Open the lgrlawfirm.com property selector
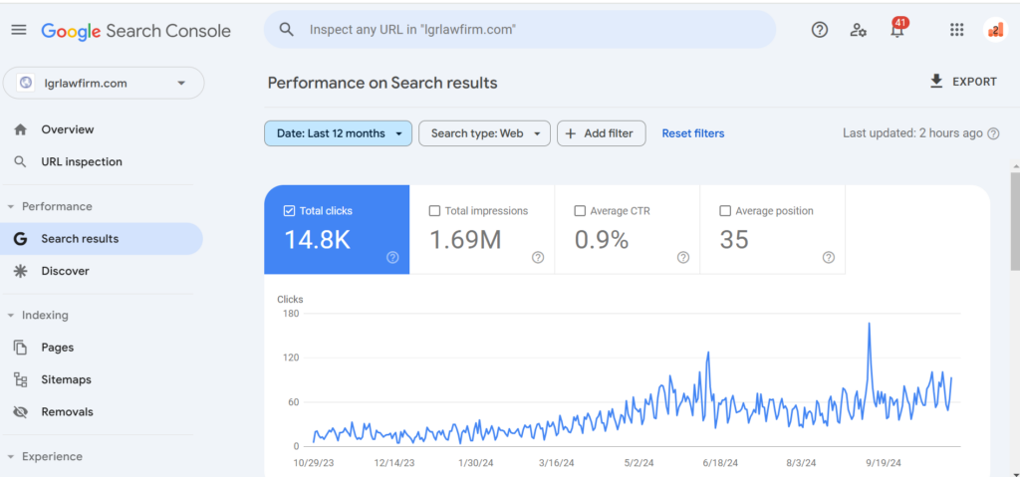 (104, 84)
